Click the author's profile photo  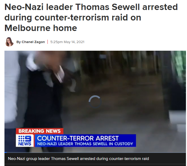(9, 42)
